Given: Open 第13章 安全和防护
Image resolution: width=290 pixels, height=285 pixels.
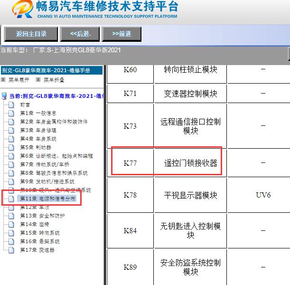Looking at the screenshot, I should coord(42,216).
